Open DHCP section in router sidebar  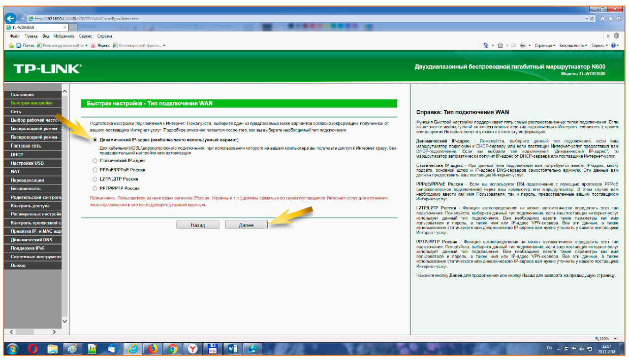tap(17, 155)
